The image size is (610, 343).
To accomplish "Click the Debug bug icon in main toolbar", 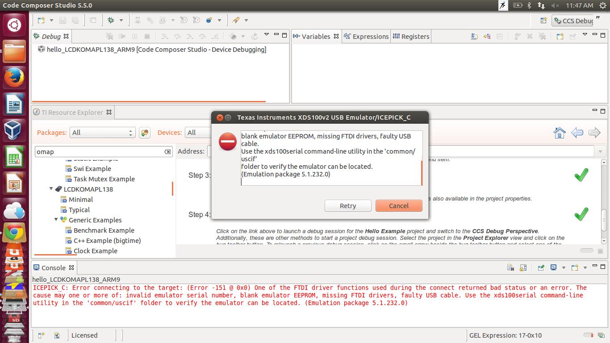I will [111, 20].
